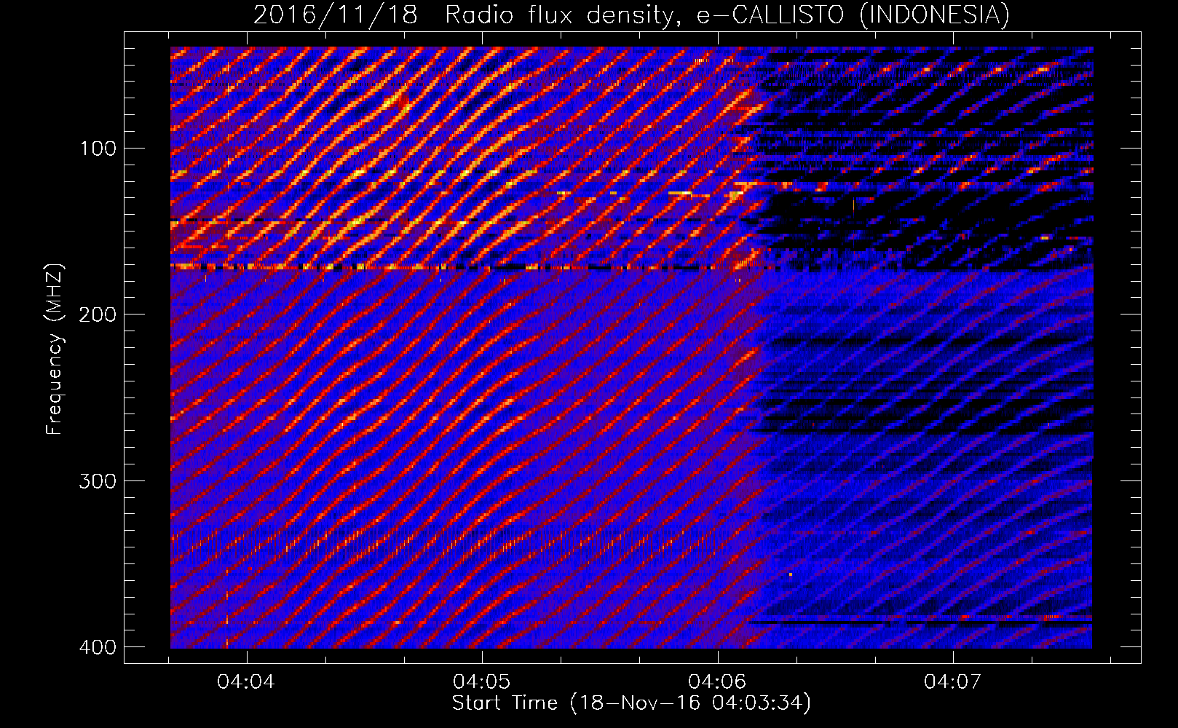The image size is (1178, 728).
Task: Click the '04:07' time tick label
Action: pyautogui.click(x=953, y=682)
